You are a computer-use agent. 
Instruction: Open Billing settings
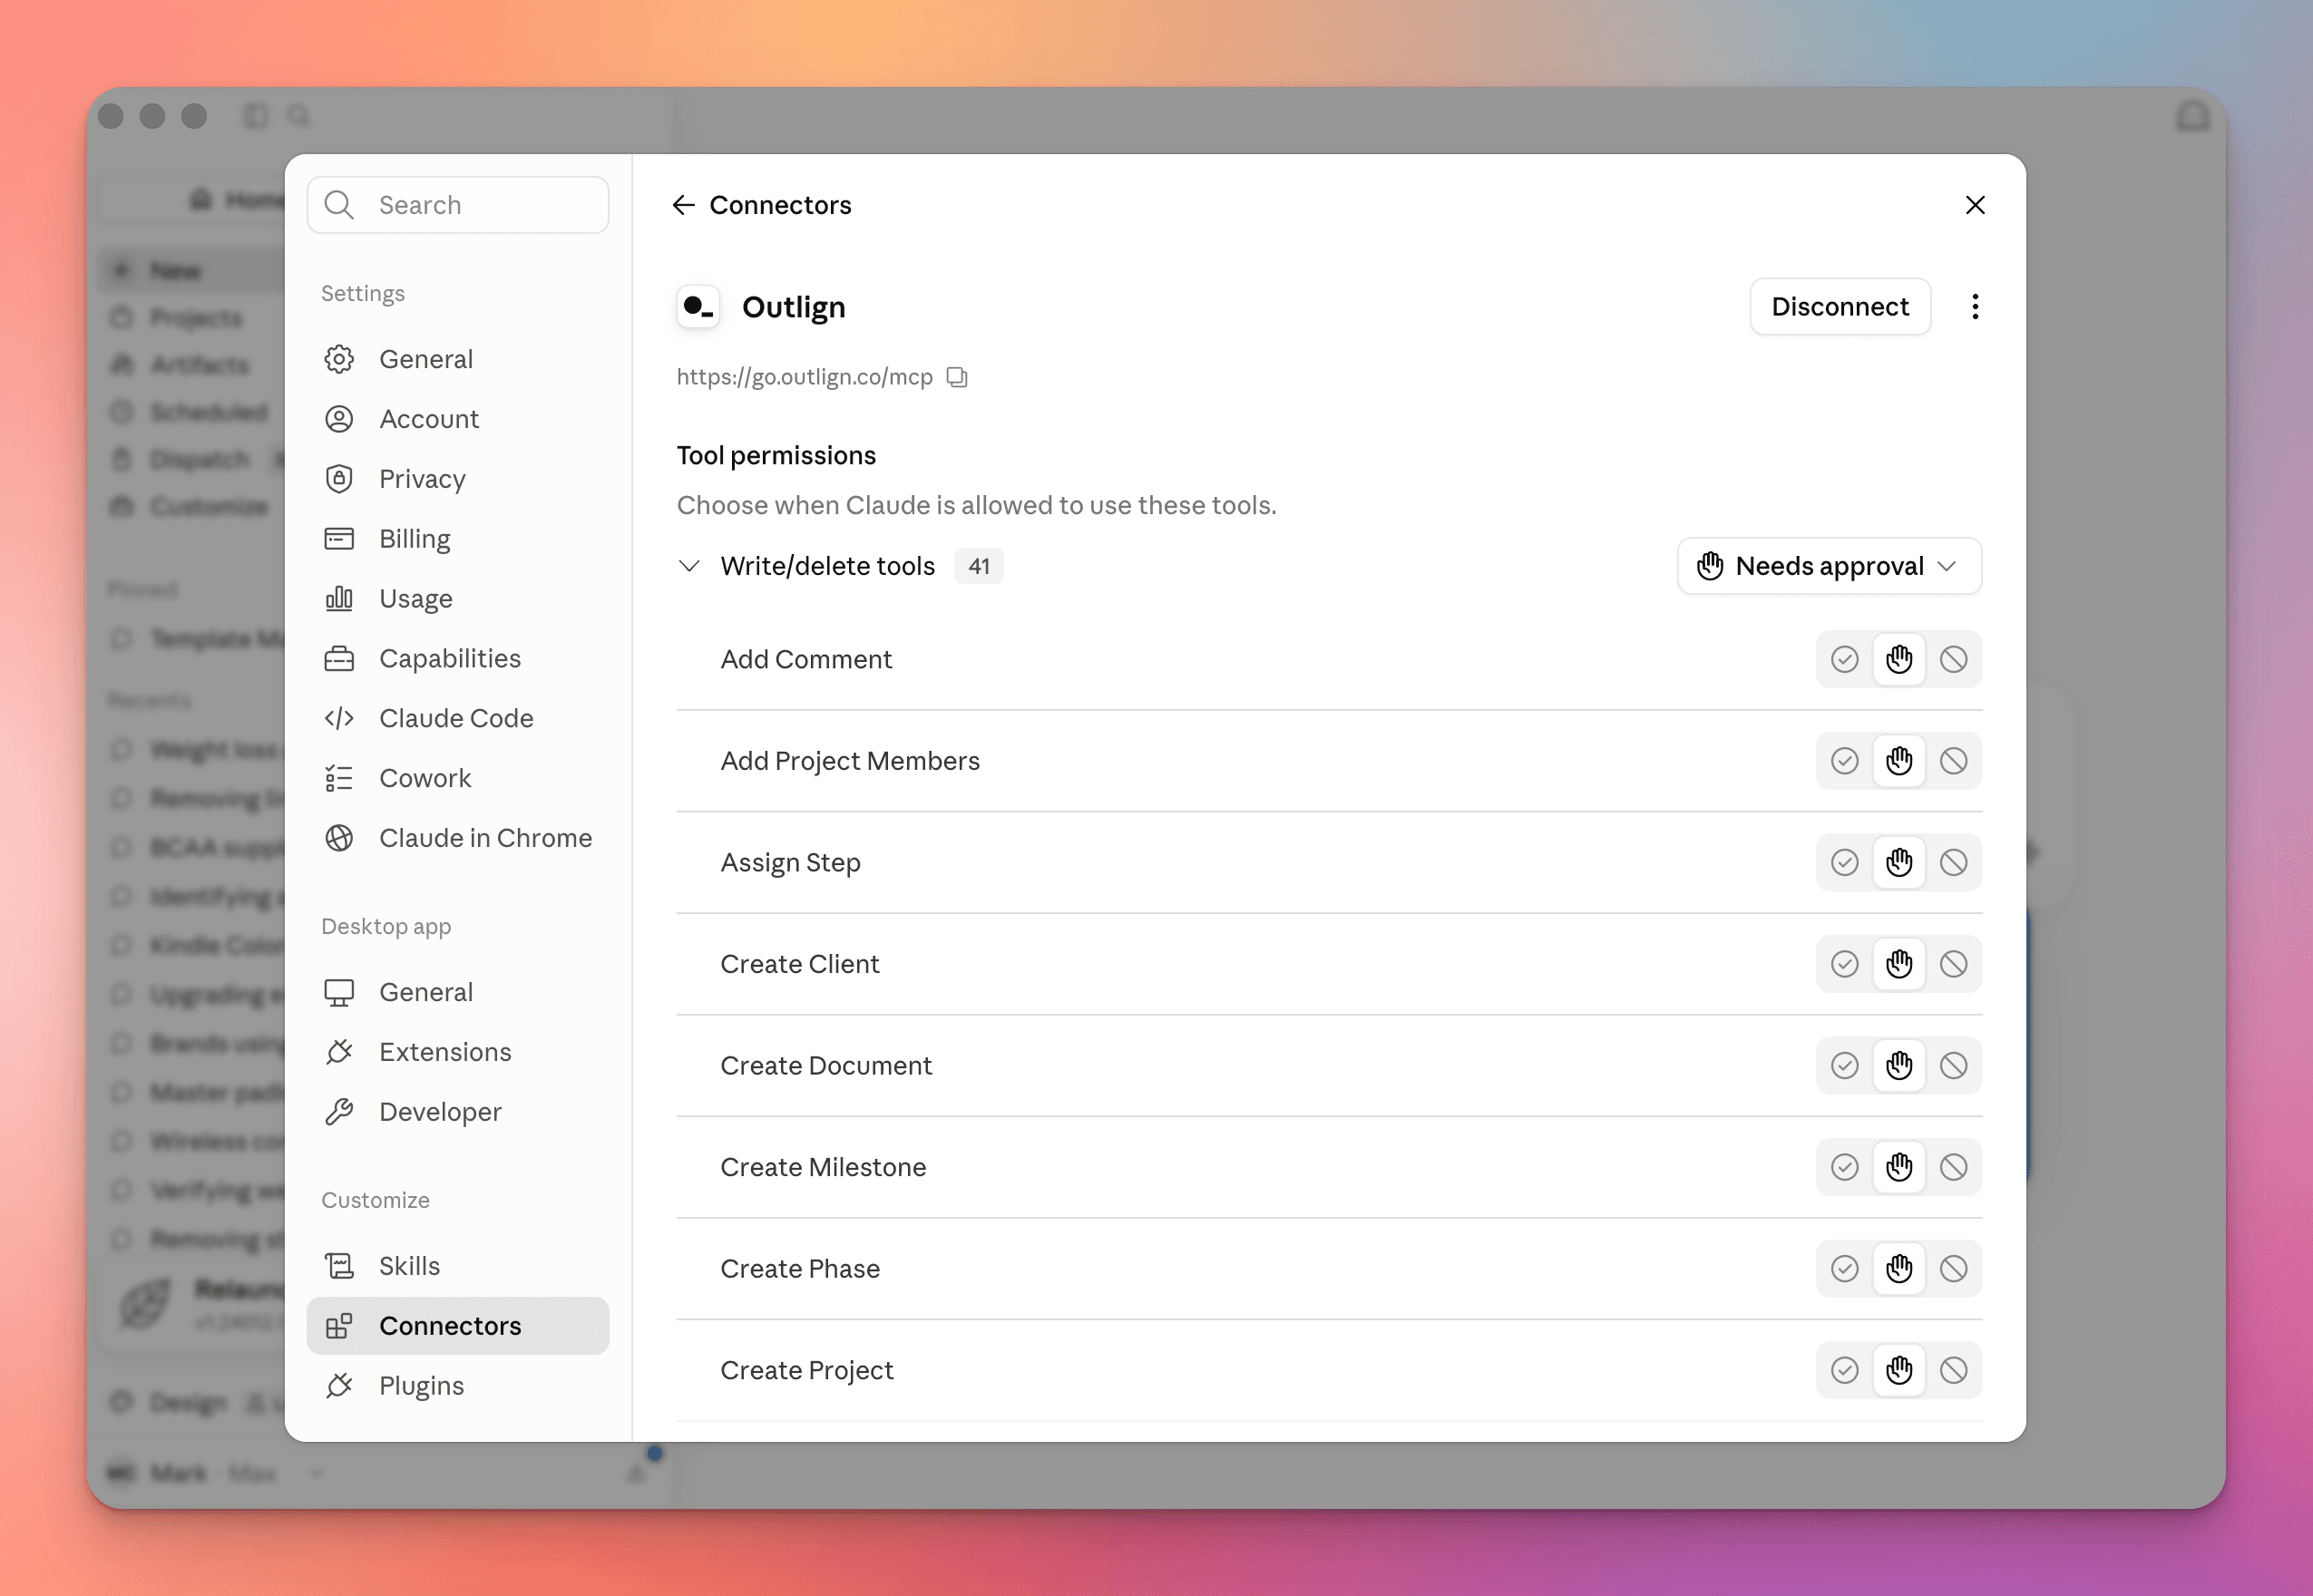(458, 539)
